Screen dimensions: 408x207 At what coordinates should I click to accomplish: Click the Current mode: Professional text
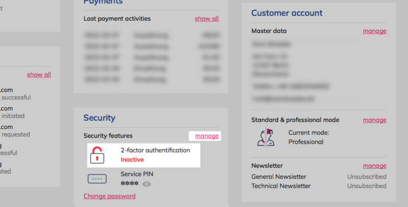(x=309, y=137)
